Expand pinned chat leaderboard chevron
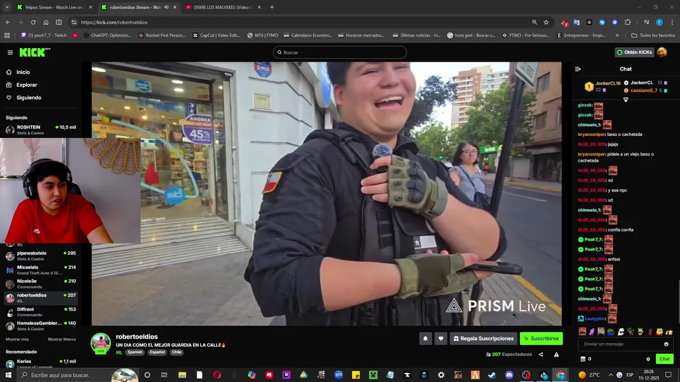The height and width of the screenshot is (382, 680). click(x=626, y=100)
